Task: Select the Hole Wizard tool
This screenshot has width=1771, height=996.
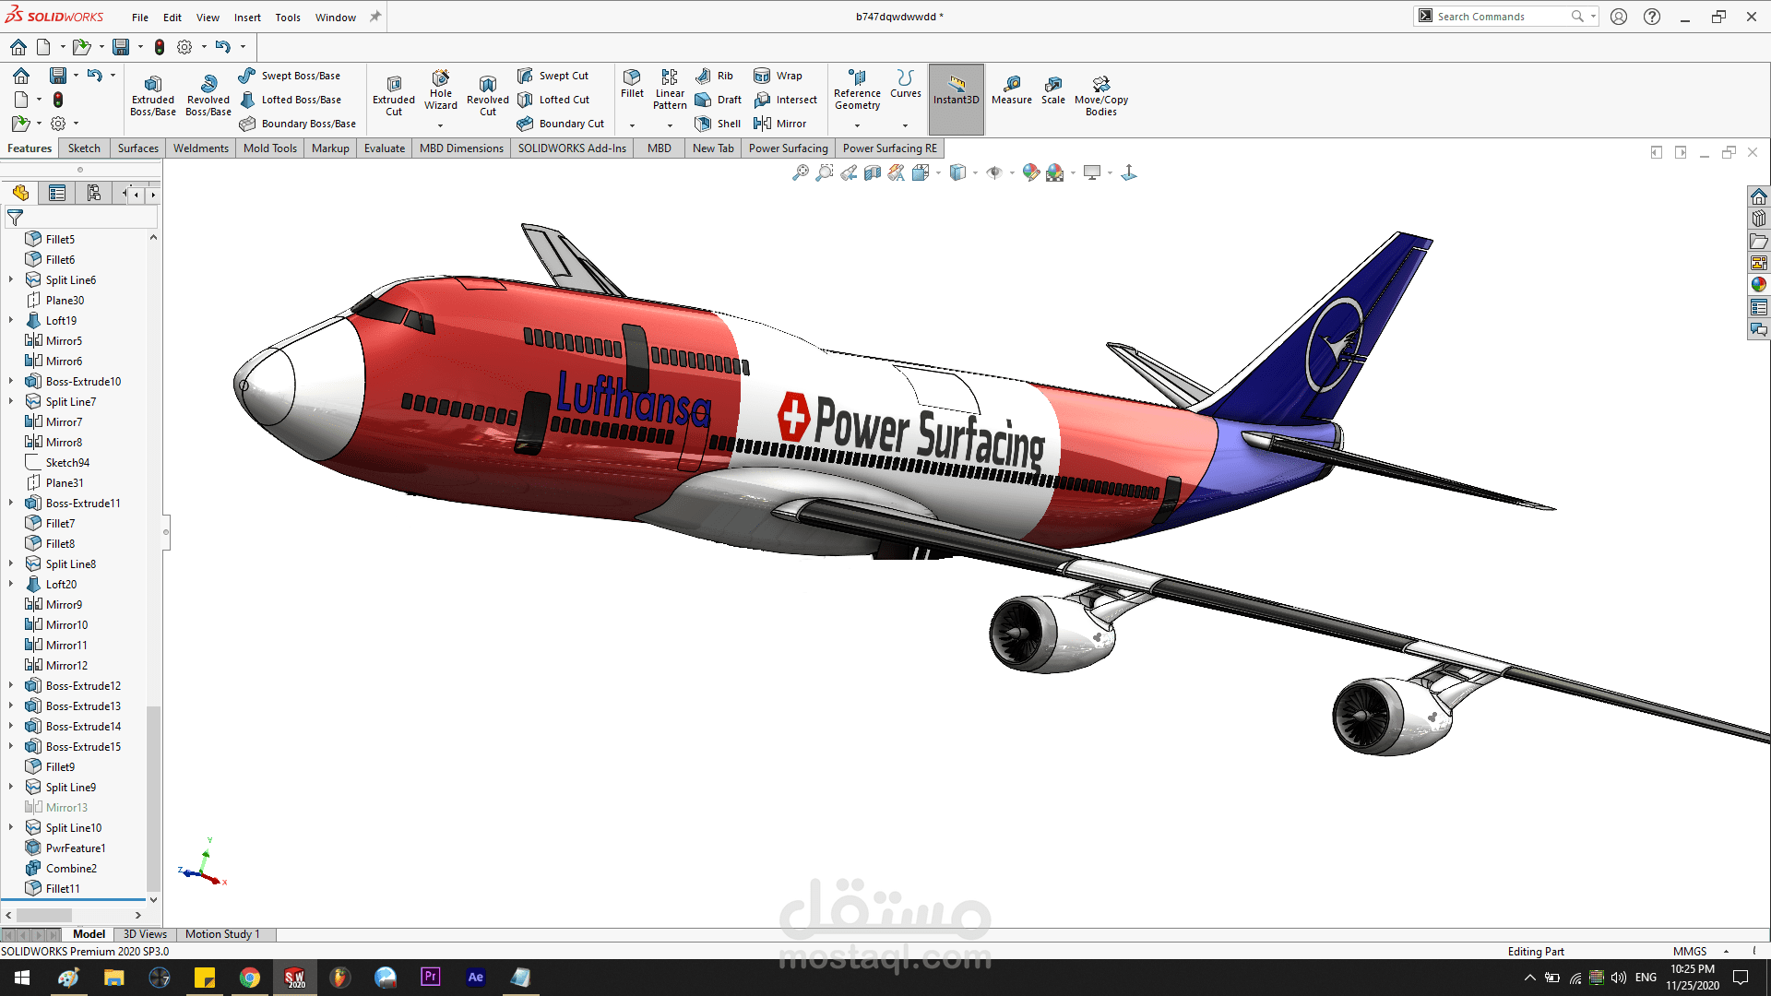Action: point(441,78)
